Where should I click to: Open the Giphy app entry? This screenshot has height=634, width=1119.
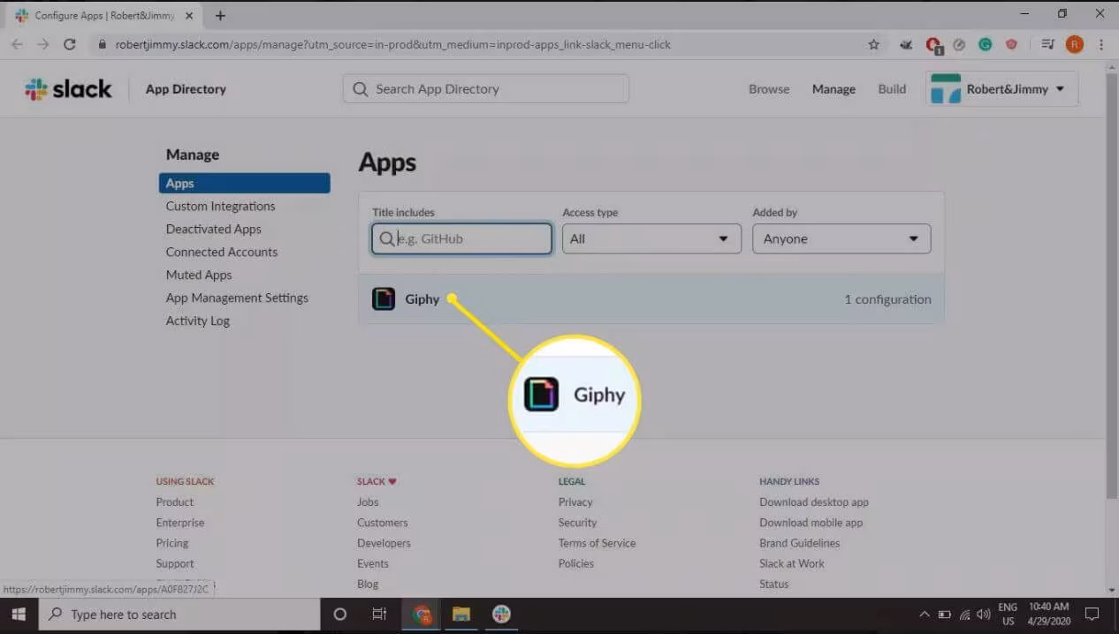click(x=651, y=299)
